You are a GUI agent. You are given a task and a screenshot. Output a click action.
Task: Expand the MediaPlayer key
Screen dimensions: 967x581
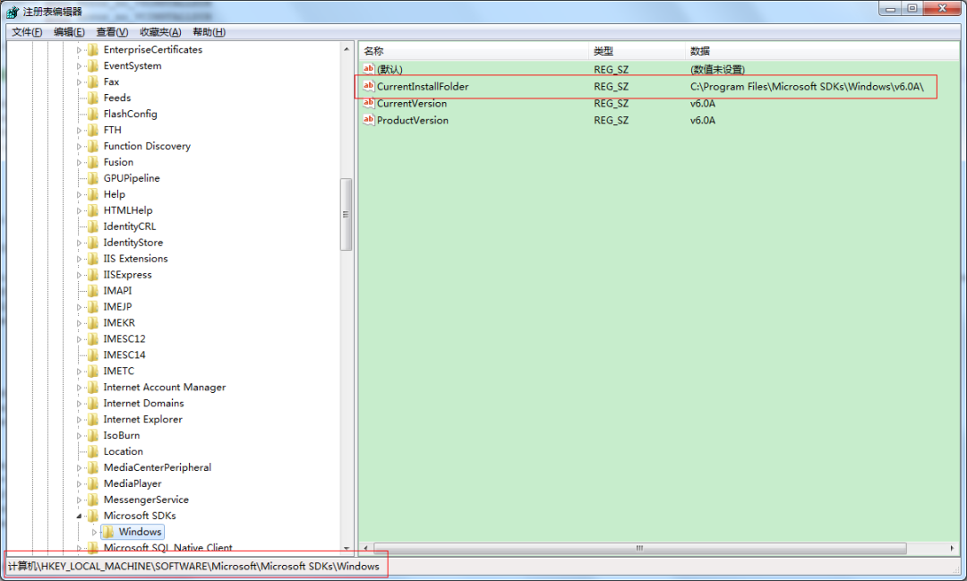(x=79, y=483)
